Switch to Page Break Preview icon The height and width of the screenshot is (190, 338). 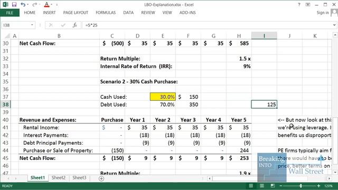coord(273,186)
